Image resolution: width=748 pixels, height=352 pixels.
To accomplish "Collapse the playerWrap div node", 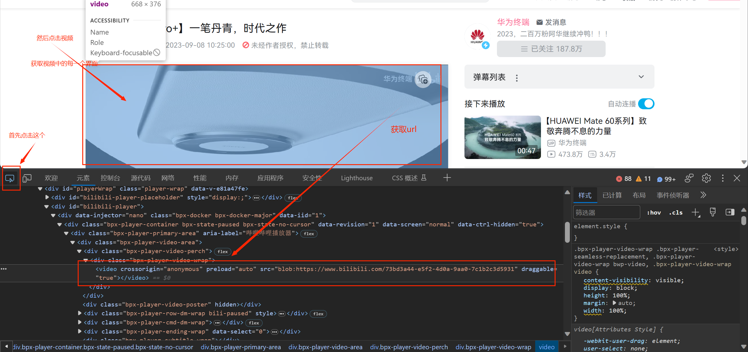I will pos(40,189).
